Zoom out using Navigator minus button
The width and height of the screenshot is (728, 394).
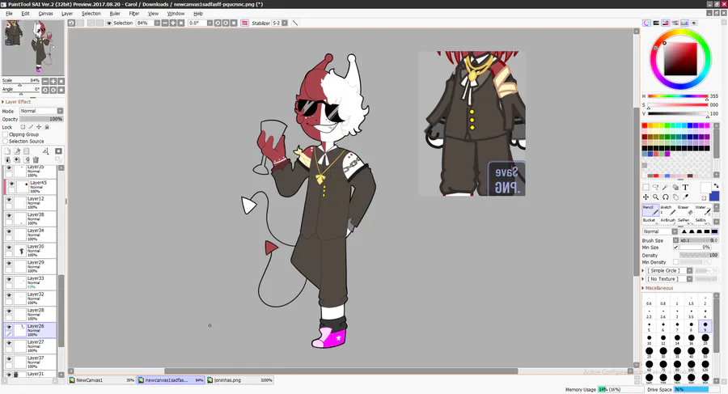point(45,81)
